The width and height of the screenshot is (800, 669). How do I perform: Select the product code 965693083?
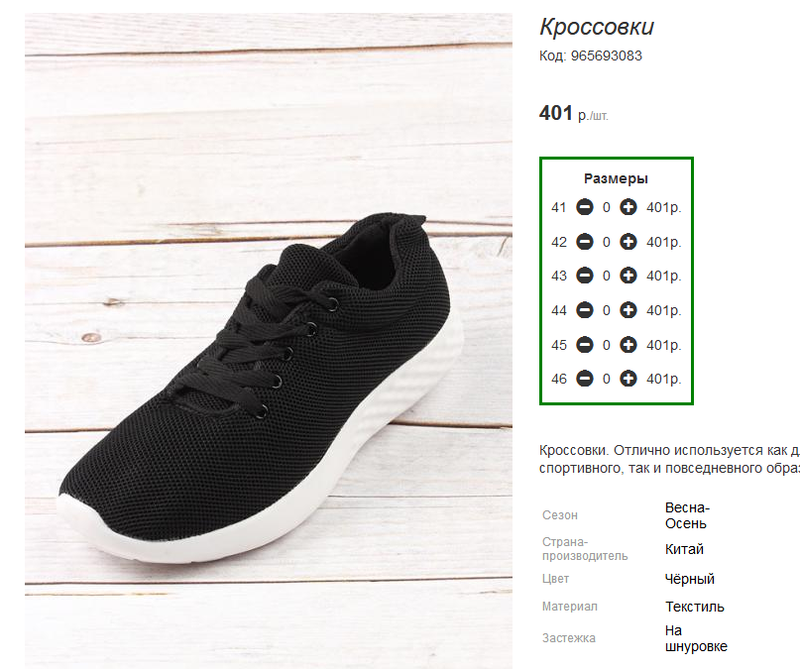click(606, 56)
